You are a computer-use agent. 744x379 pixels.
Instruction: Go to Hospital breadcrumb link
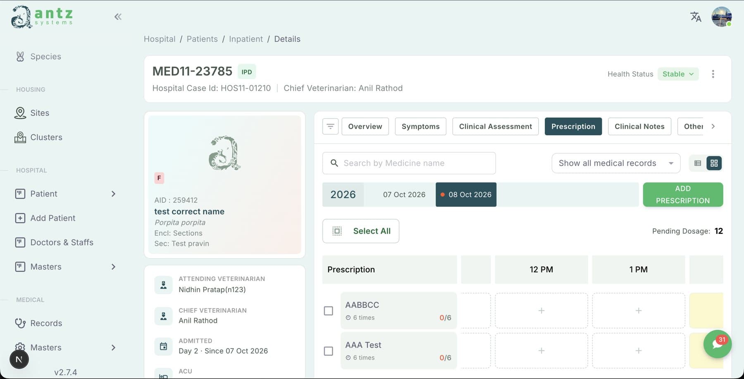point(160,39)
